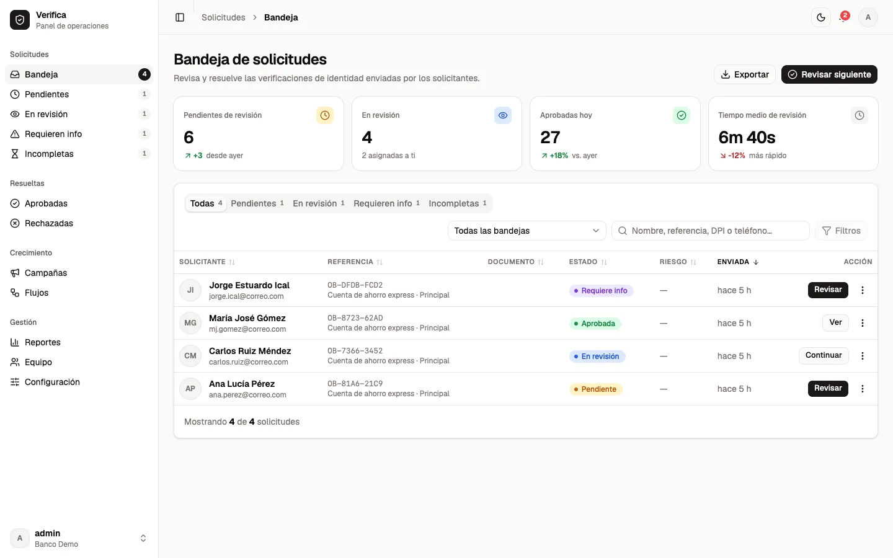This screenshot has width=893, height=558.
Task: Click Continuar for Carlos Ruiz Méndez
Action: click(824, 356)
